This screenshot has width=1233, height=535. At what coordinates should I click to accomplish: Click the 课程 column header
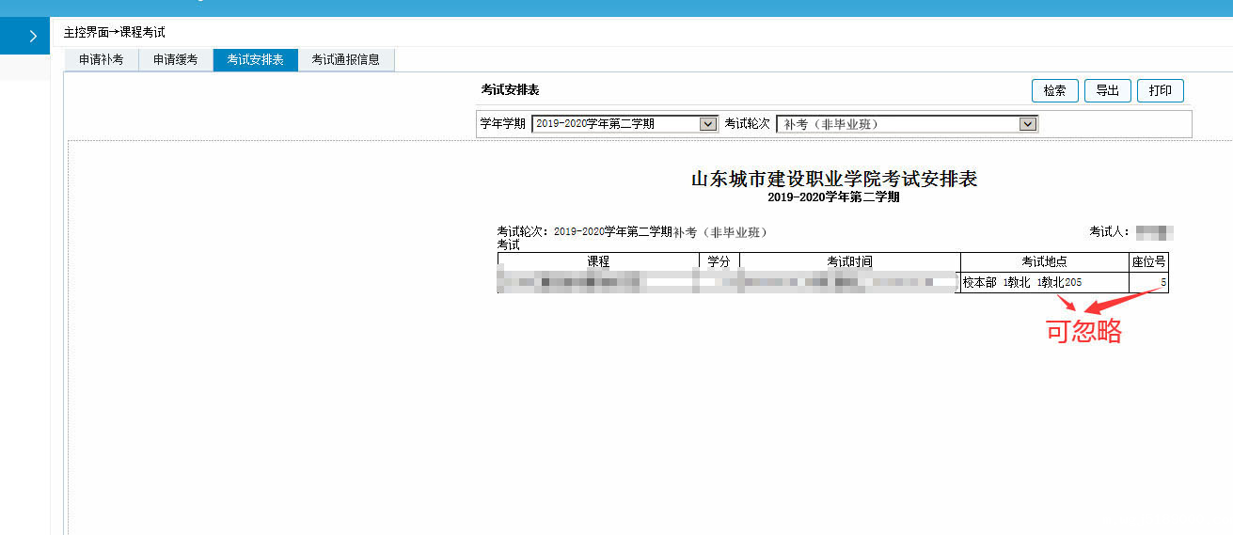click(x=597, y=261)
